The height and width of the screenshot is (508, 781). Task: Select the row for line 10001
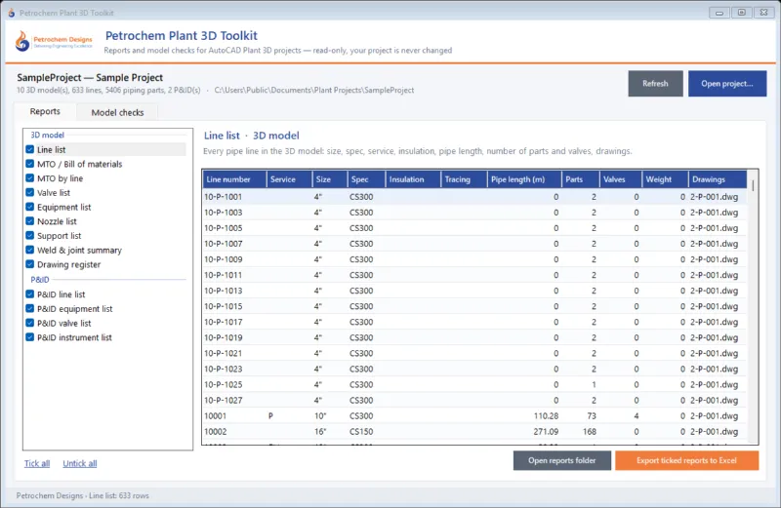pyautogui.click(x=474, y=416)
